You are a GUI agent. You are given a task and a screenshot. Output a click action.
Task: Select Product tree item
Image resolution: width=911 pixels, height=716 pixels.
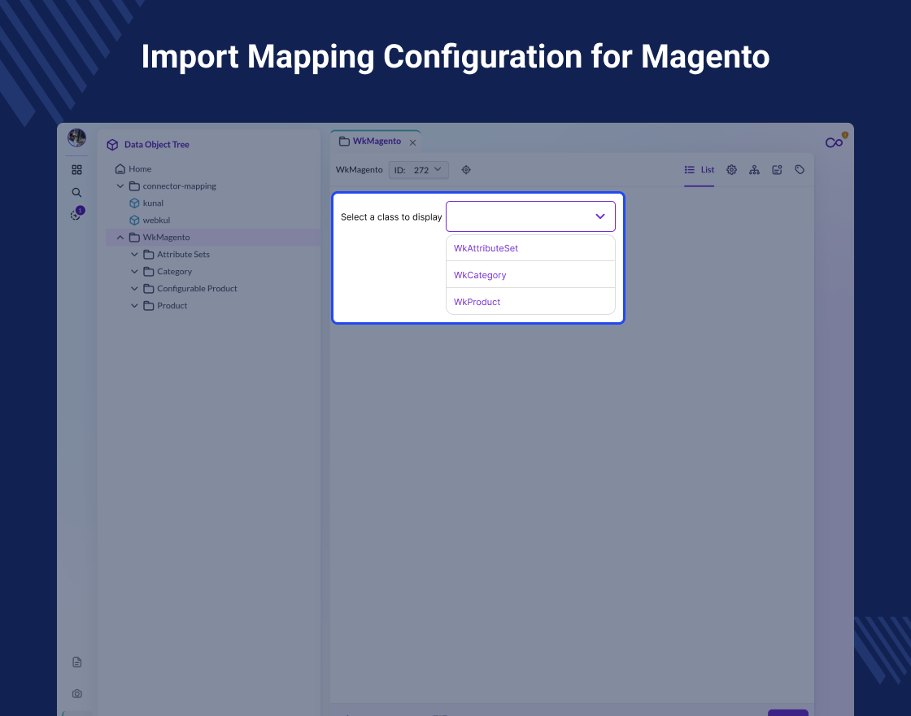pyautogui.click(x=172, y=306)
